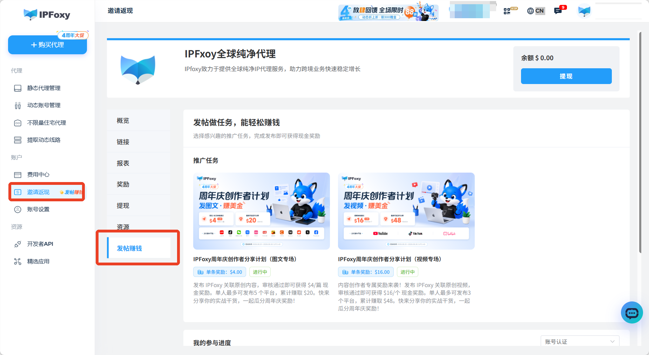The width and height of the screenshot is (649, 355).
Task: Click the 推广任务 heading
Action: click(206, 160)
